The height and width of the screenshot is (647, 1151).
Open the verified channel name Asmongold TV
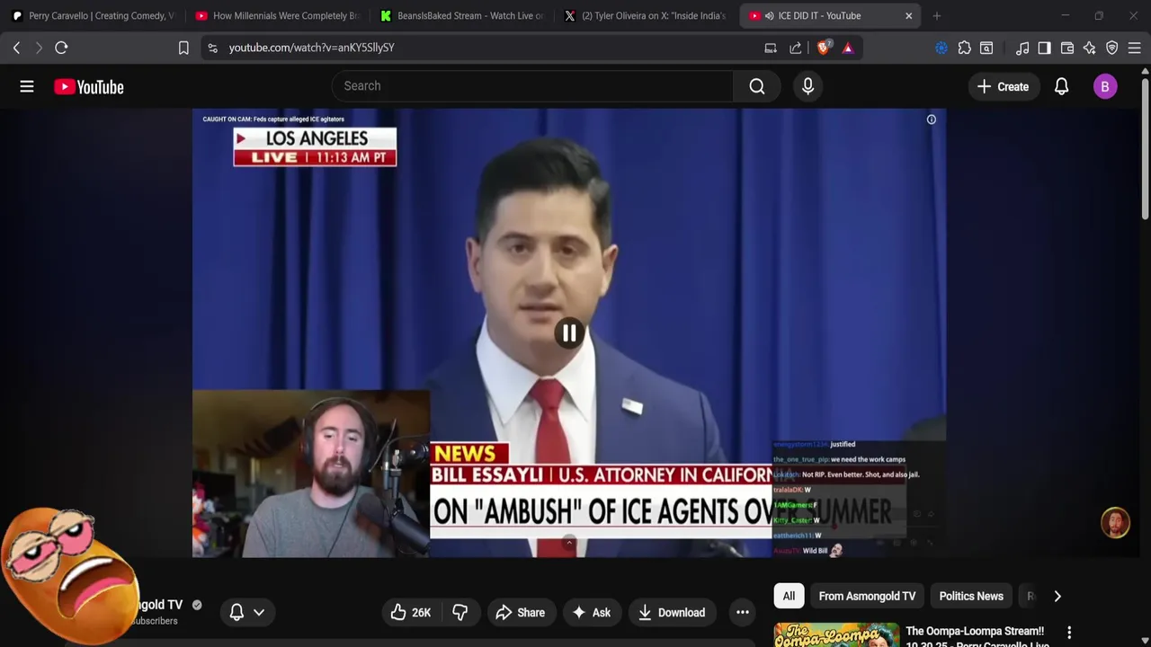tap(159, 605)
